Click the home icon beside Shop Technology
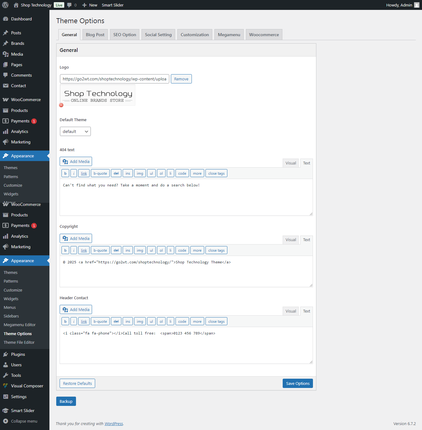This screenshot has height=430, width=422. 16,5
